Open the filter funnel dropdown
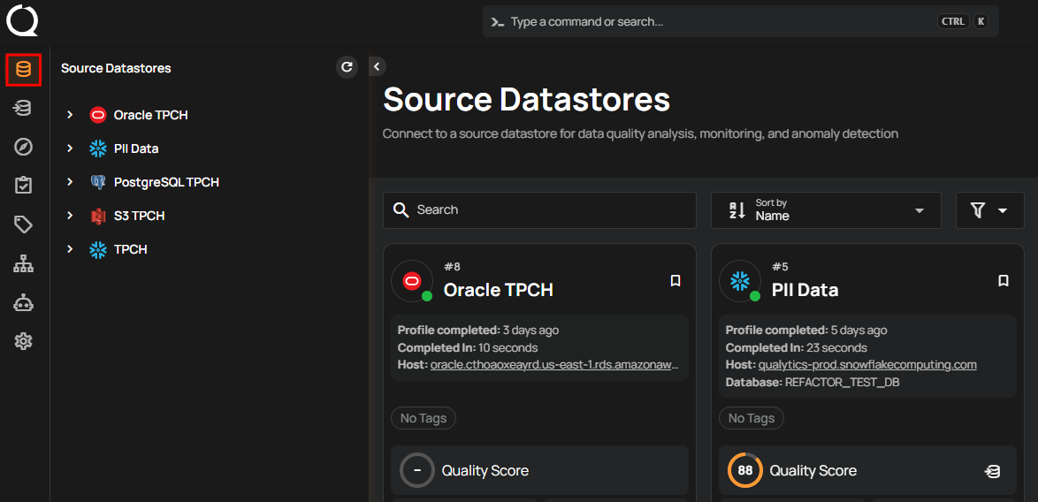Image resolution: width=1038 pixels, height=502 pixels. click(x=989, y=210)
